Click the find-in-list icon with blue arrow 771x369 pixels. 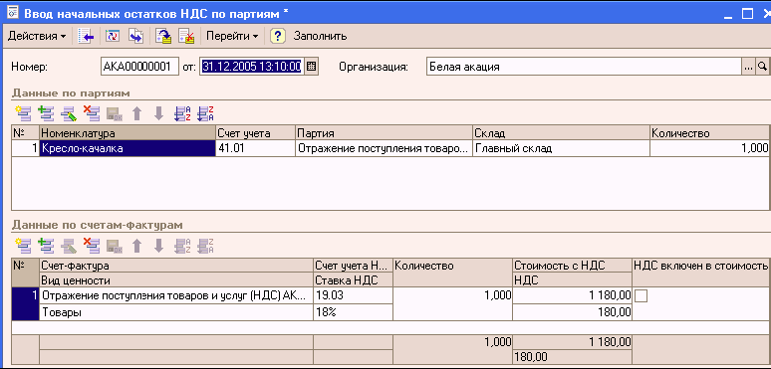point(86,36)
